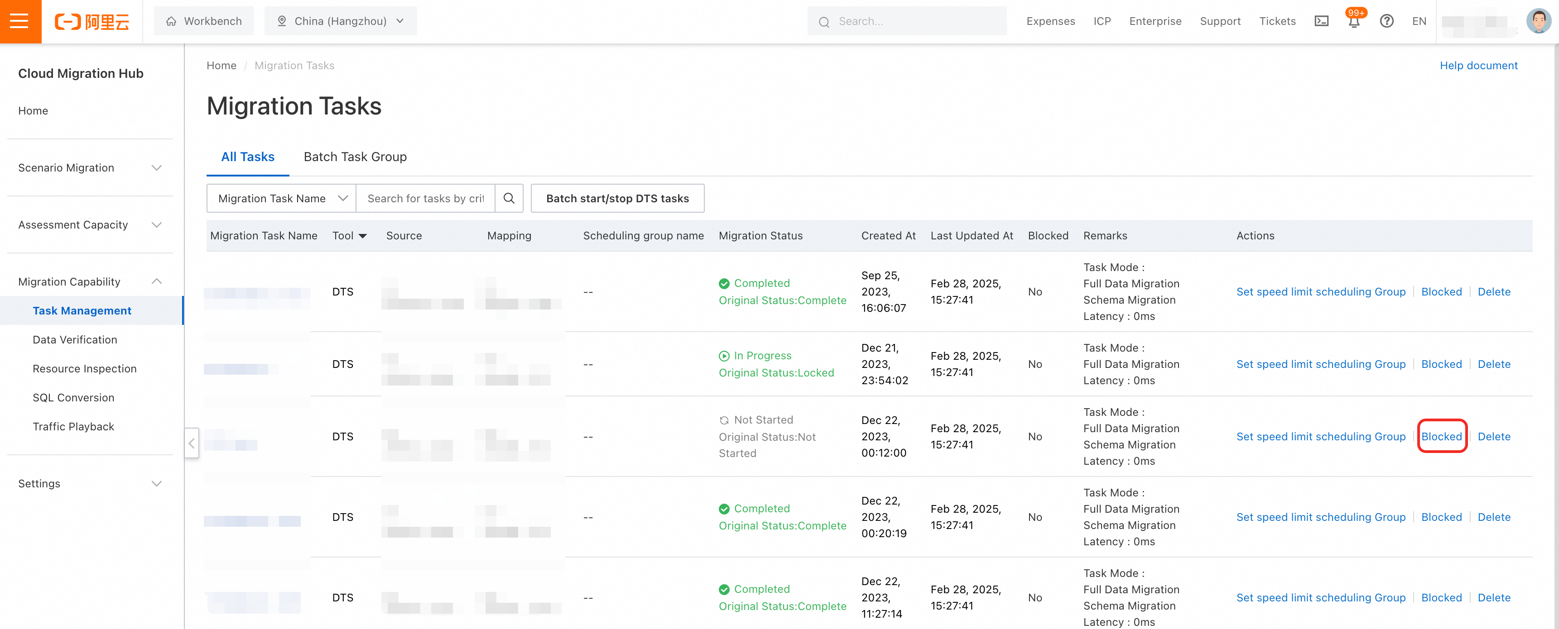Open the hamburger navigation menu
1559x629 pixels.
point(20,21)
